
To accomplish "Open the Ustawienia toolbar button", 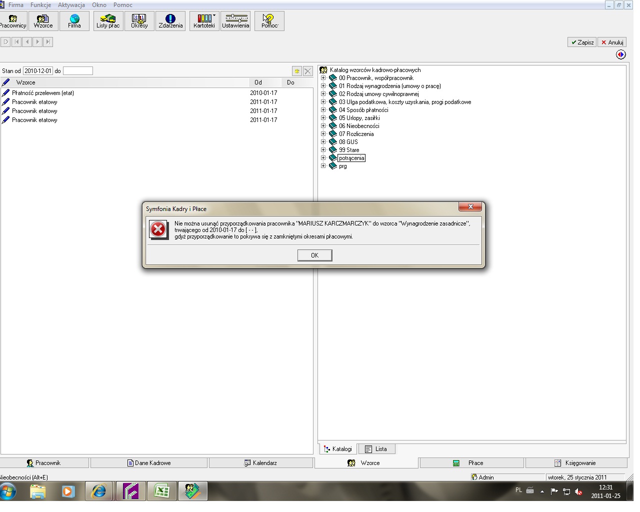I will click(235, 21).
